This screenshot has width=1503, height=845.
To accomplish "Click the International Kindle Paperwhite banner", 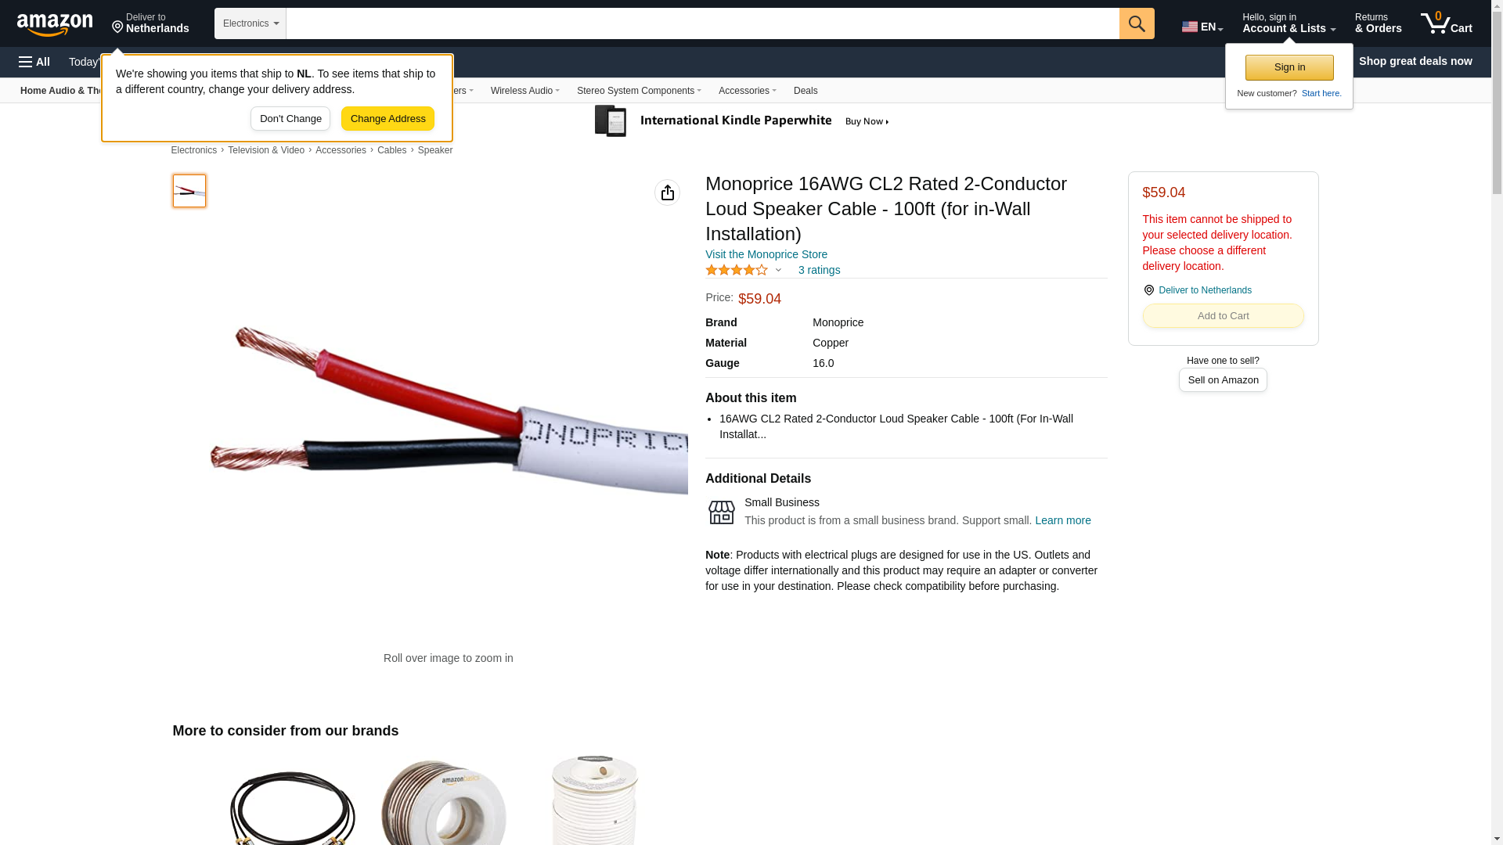I will point(742,121).
